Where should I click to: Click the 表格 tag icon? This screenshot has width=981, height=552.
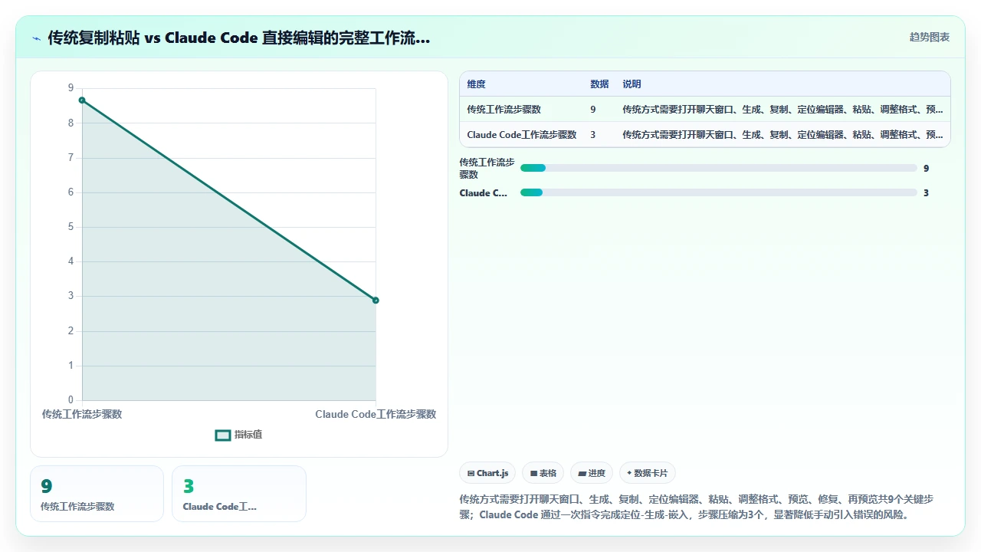[x=533, y=474]
